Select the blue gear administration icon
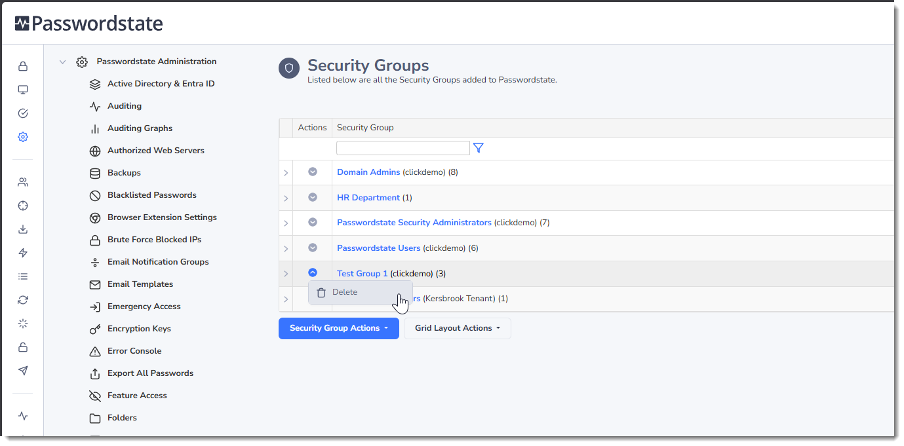904x446 pixels. 23,137
